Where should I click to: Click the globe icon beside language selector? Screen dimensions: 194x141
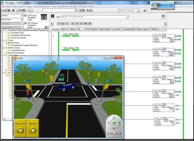(145, 10)
